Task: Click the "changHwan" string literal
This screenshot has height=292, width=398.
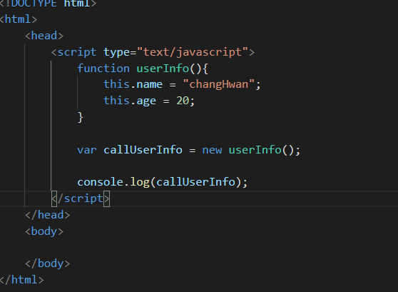Action: click(219, 84)
